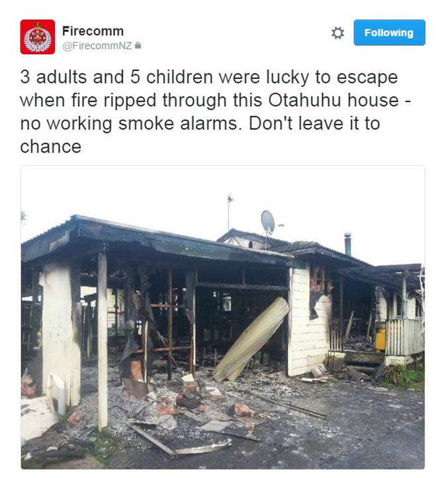Click the "no working smoke alarms" text line
Viewport: 437px width, 478px height.
[x=129, y=123]
